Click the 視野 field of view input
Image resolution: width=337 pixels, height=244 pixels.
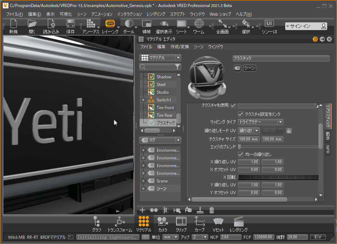(x=297, y=237)
